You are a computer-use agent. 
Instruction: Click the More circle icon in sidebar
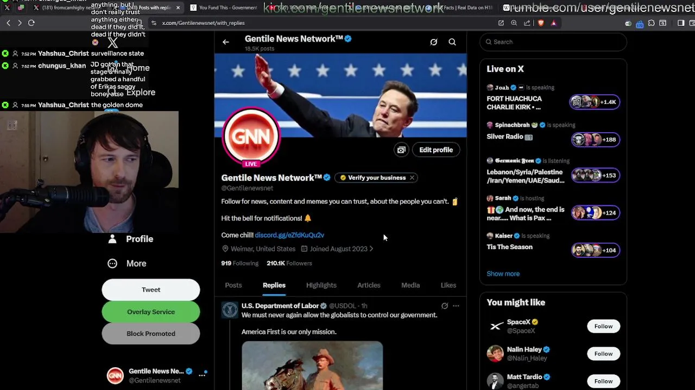tap(112, 263)
